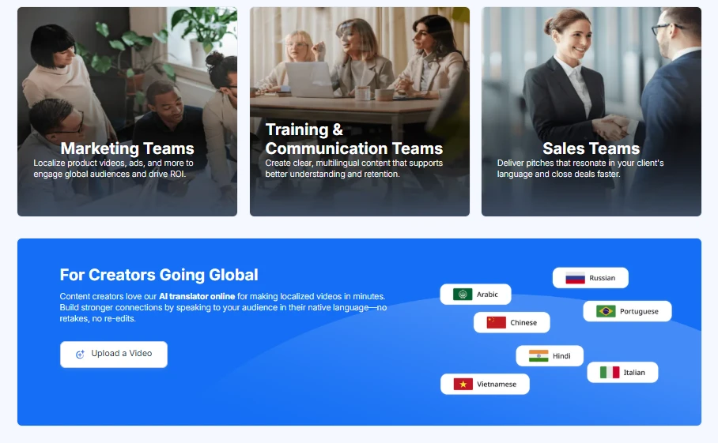The width and height of the screenshot is (718, 443).
Task: Click the Arabic flag icon
Action: (x=463, y=295)
